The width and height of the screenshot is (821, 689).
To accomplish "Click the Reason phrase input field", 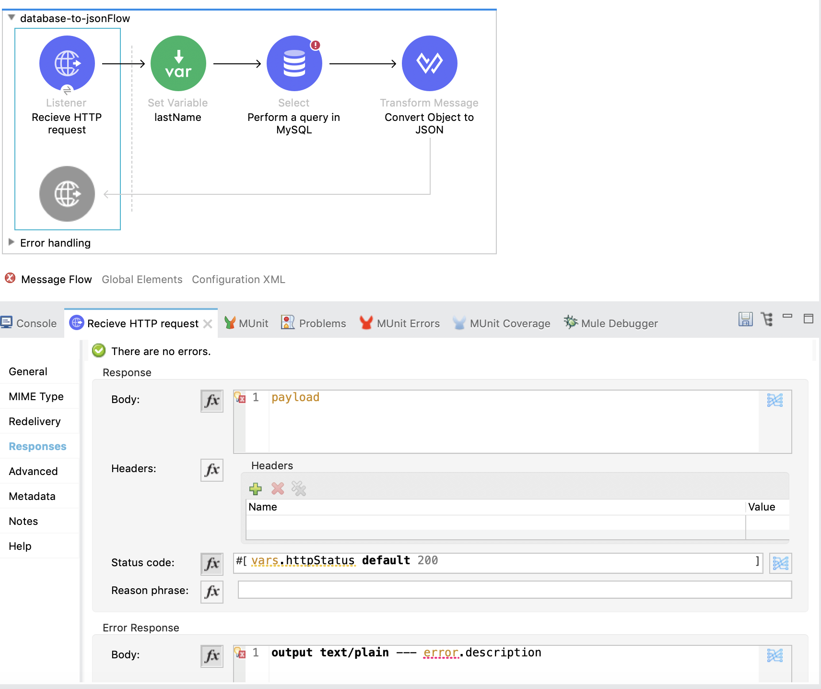I will pyautogui.click(x=514, y=590).
